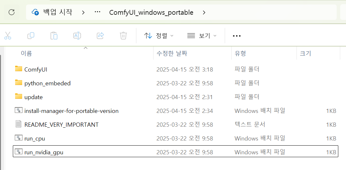Expand chevron after 백업 시작
Image resolution: width=346 pixels, height=170 pixels.
(x=83, y=13)
